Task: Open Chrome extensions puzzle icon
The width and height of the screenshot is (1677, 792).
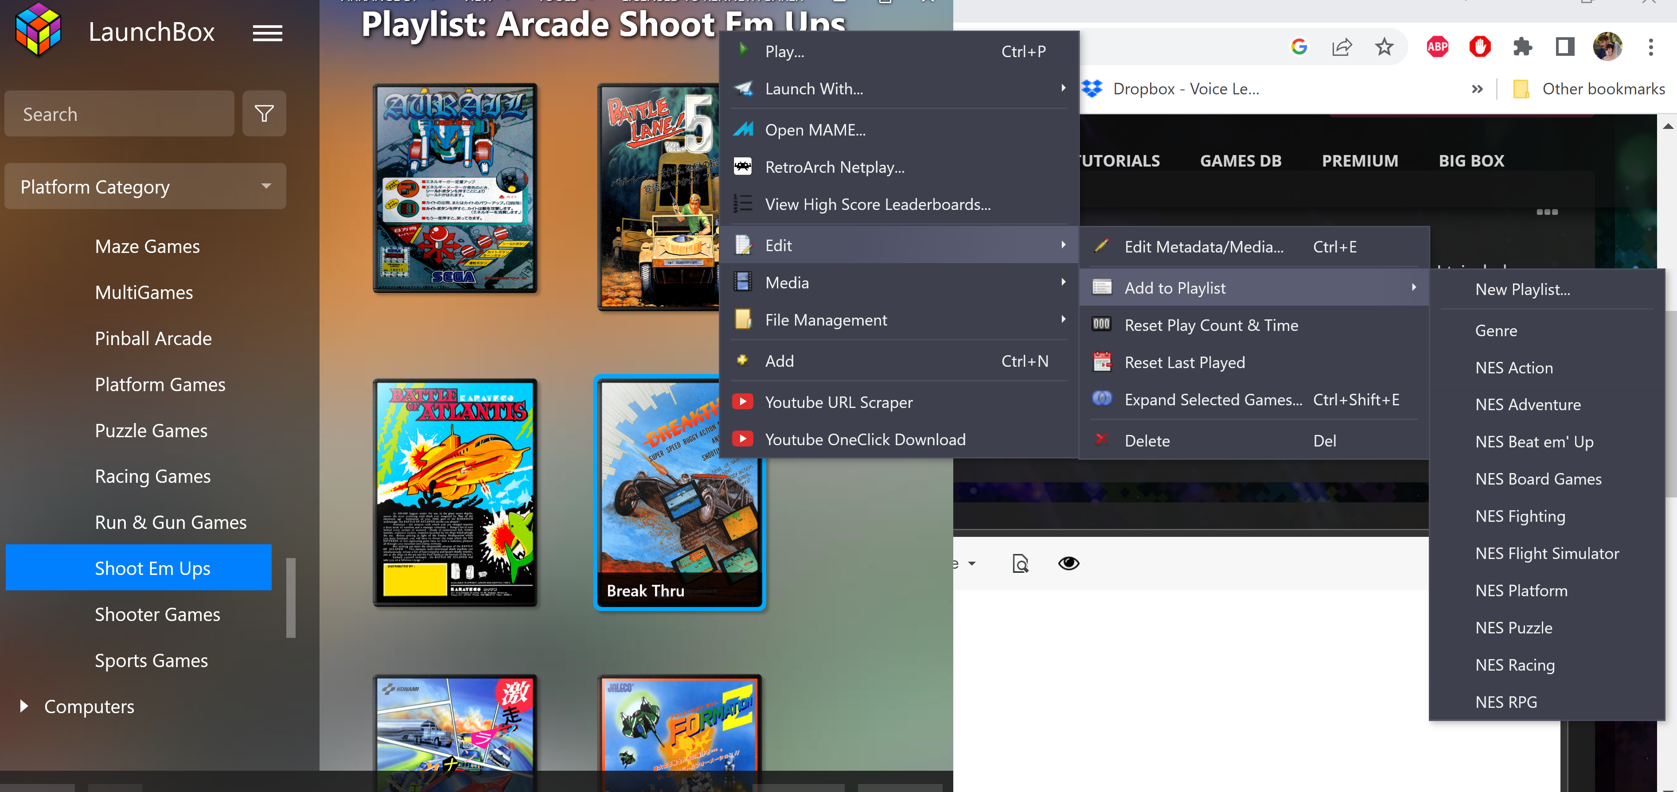Action: [x=1522, y=47]
